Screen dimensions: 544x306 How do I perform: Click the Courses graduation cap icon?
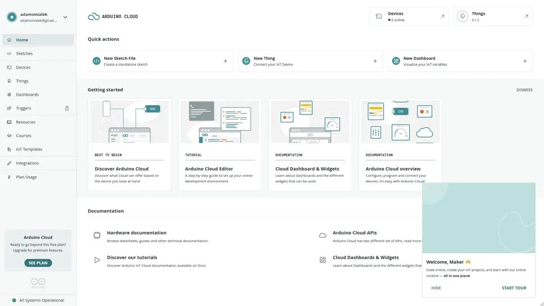9,135
